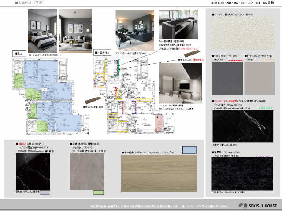
Task: Pick the black marble kitchen wall tile sample
Action: (243, 126)
